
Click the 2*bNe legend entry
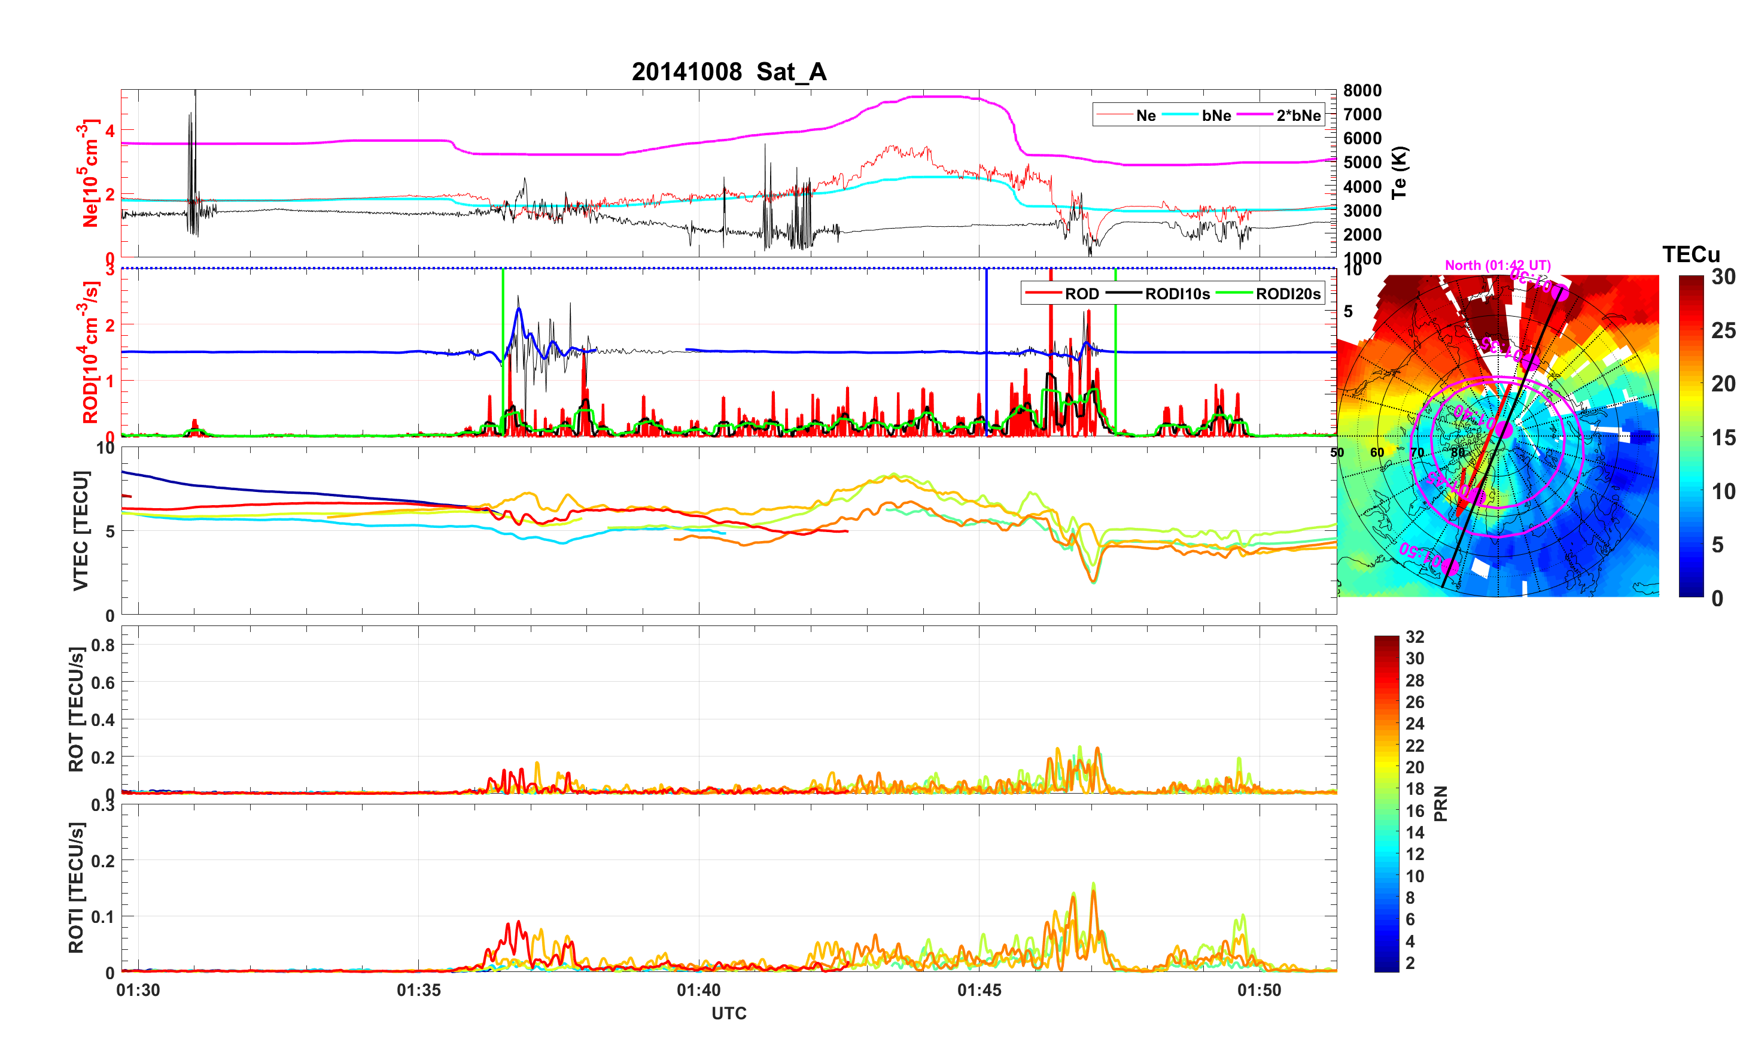1298,116
